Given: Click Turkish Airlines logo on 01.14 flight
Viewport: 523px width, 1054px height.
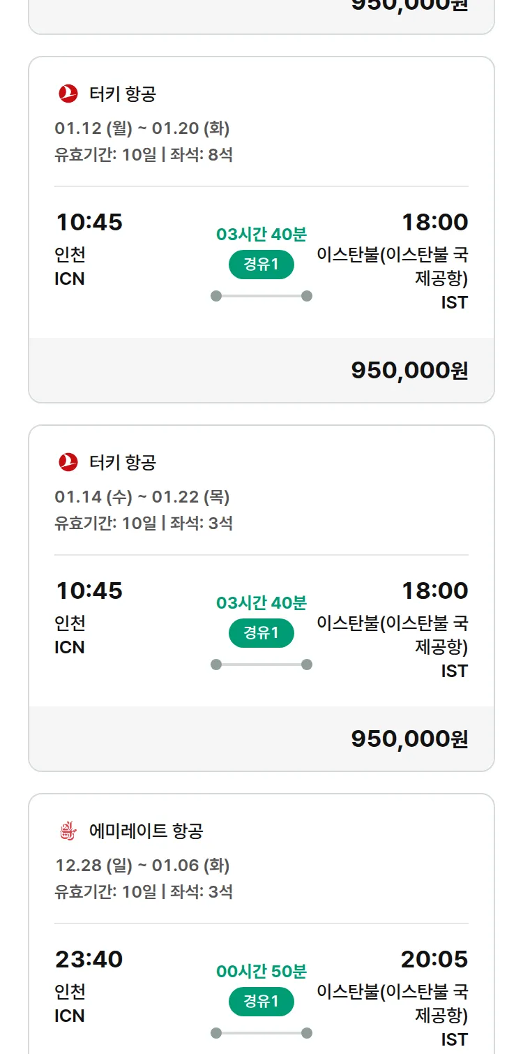Looking at the screenshot, I should pyautogui.click(x=68, y=462).
